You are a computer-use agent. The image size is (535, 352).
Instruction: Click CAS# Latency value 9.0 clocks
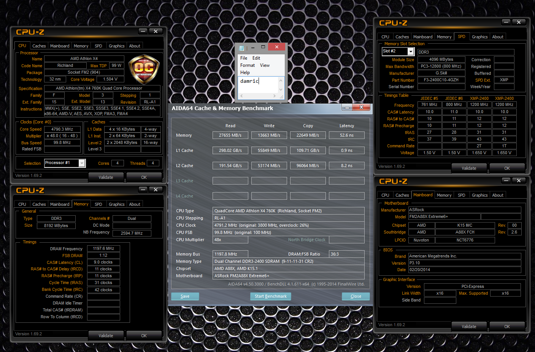103,262
